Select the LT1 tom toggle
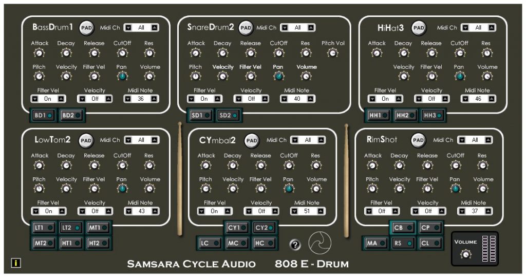Viewport: 526px width, 278px height. tap(44, 228)
